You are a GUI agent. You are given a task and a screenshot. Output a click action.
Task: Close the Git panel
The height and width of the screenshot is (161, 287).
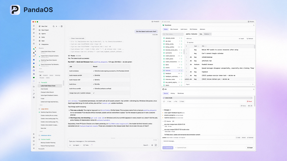(254, 89)
